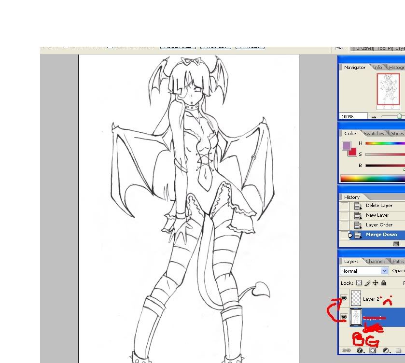This screenshot has width=405, height=363.
Task: Click the red background color swatch
Action: (353, 152)
